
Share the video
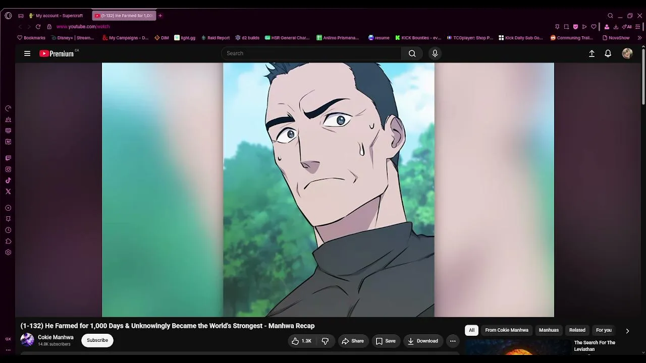353,341
